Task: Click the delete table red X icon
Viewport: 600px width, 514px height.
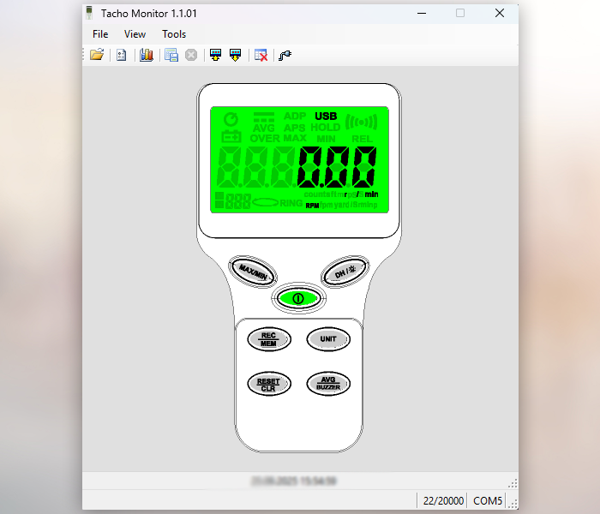Action: point(261,55)
